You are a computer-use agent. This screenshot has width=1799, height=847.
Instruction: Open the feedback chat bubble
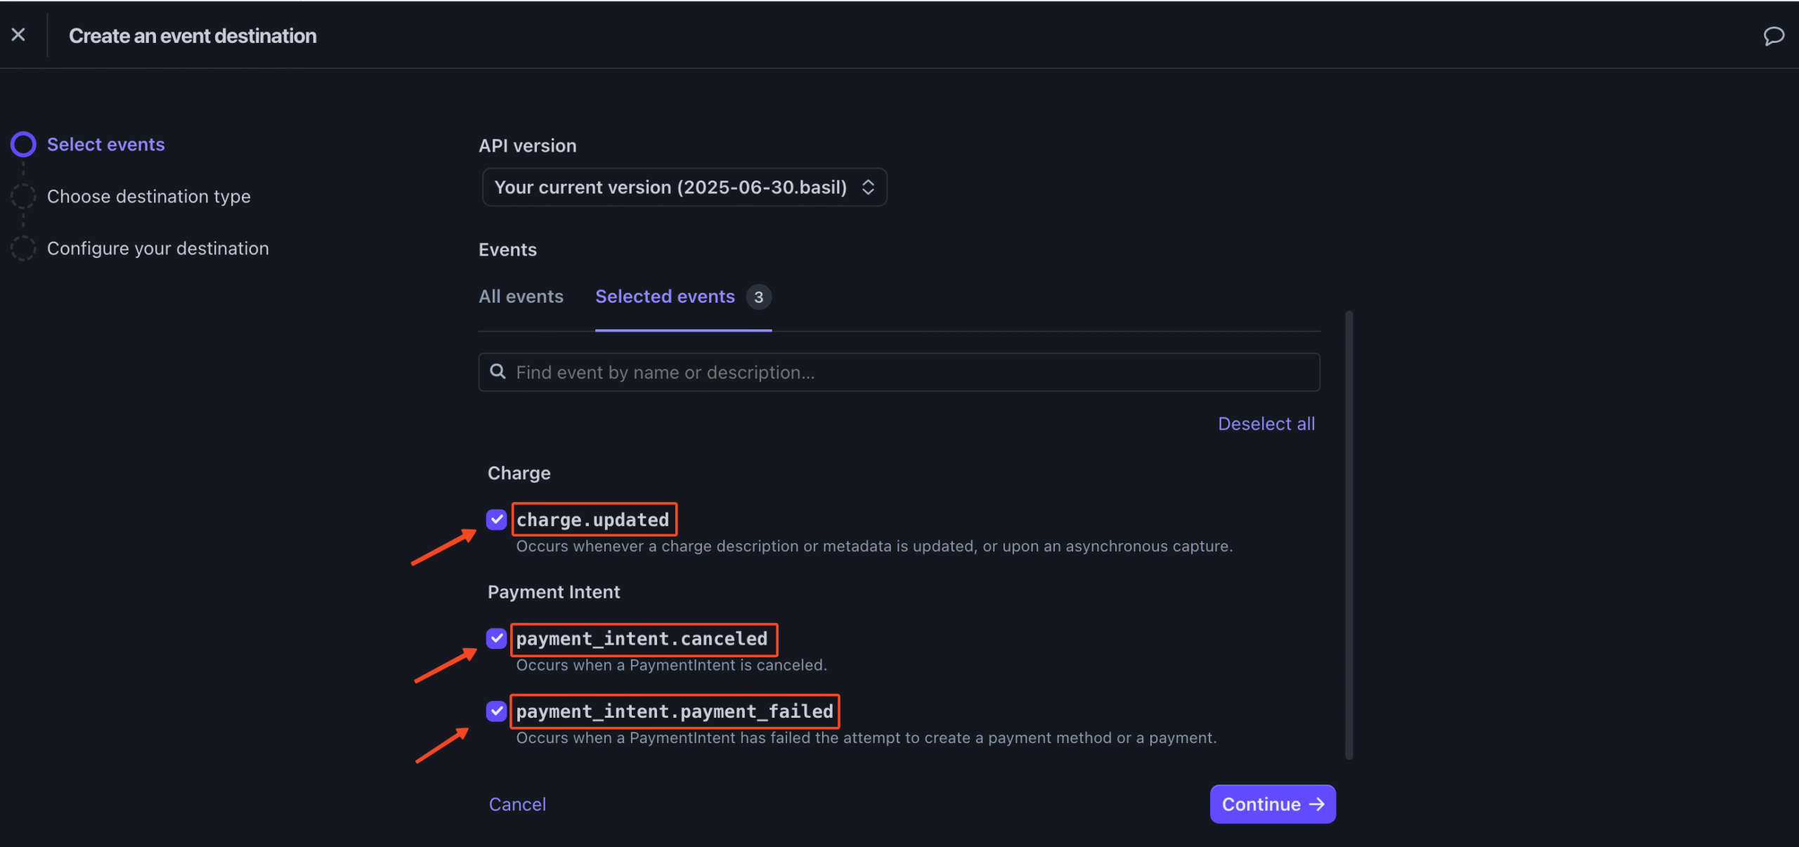pos(1774,35)
